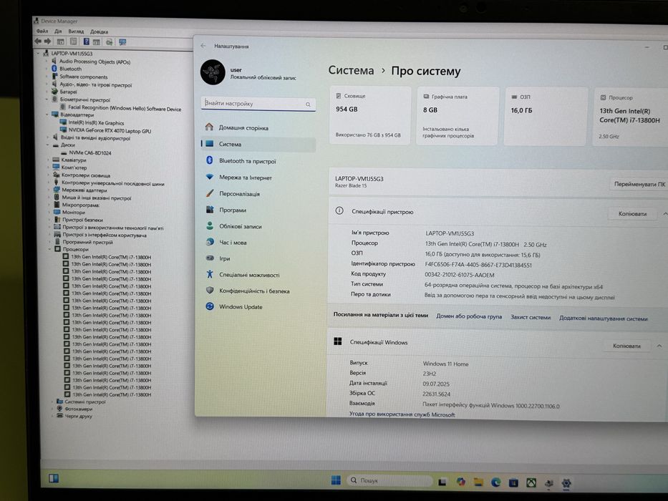Click the Back arrow in Device Manager toolbar
The width and height of the screenshot is (668, 501).
tap(38, 42)
